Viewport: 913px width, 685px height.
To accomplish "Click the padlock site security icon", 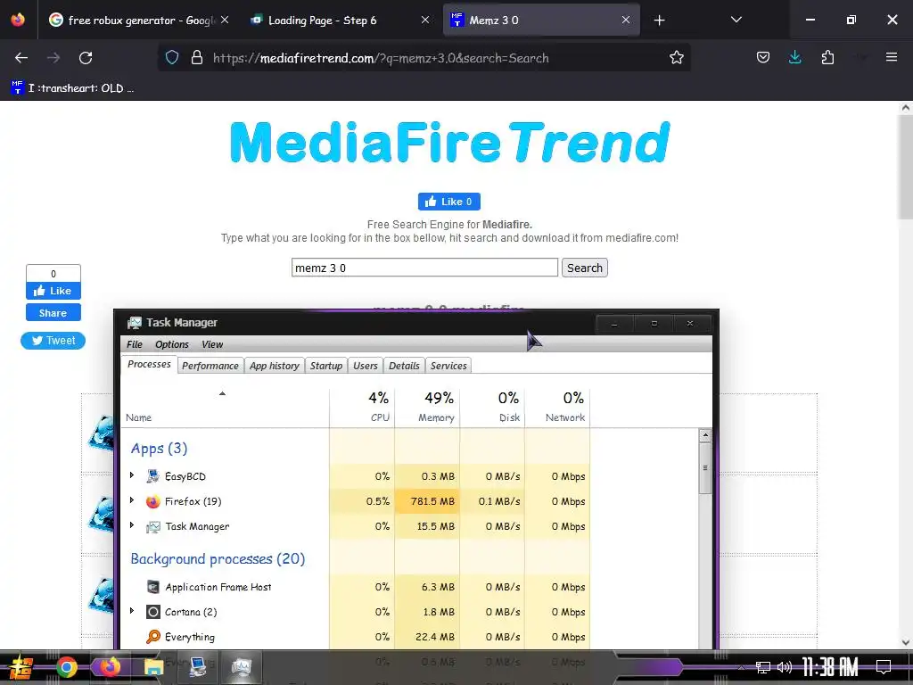I will (x=197, y=58).
